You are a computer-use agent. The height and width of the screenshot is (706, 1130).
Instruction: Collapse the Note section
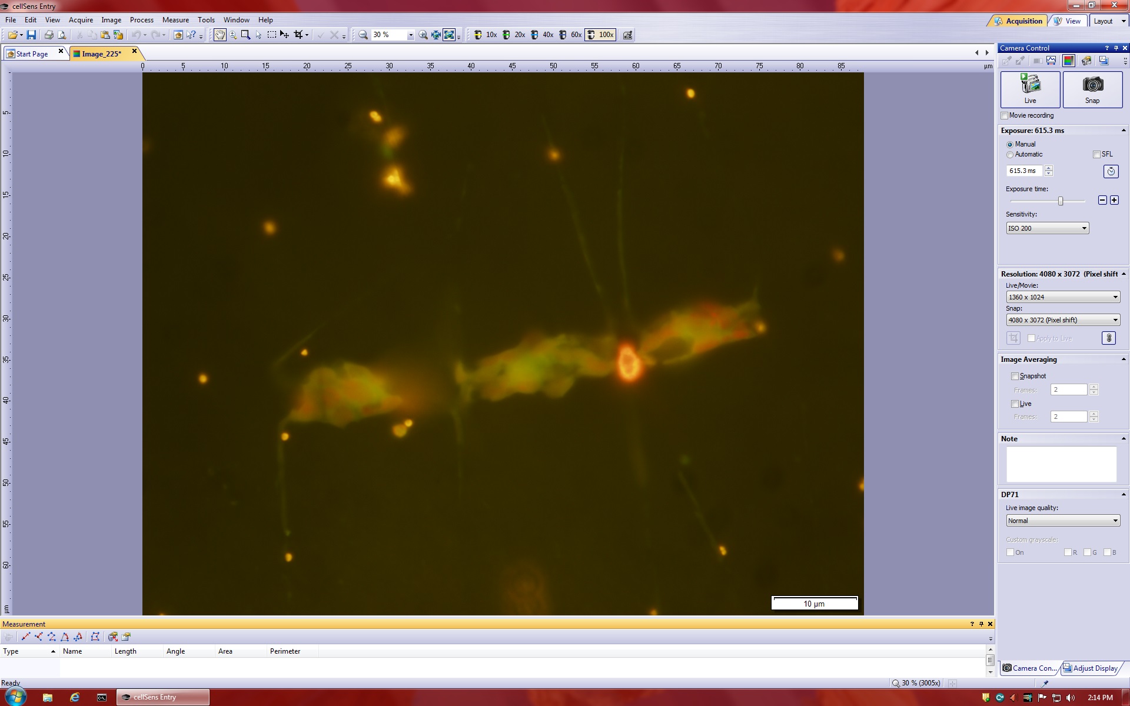(x=1123, y=439)
